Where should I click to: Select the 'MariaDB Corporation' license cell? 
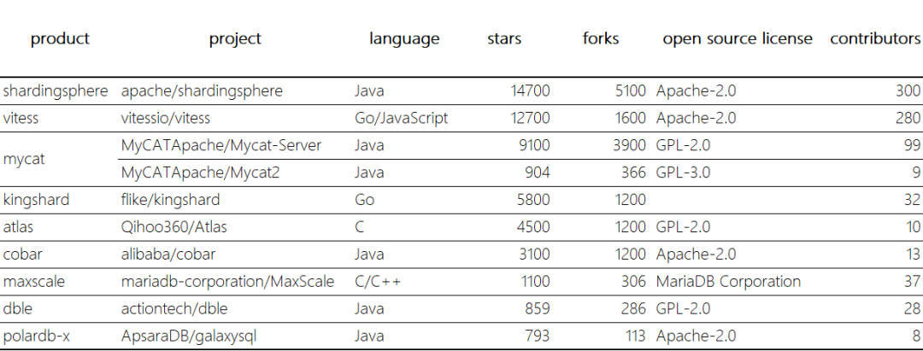pos(729,282)
